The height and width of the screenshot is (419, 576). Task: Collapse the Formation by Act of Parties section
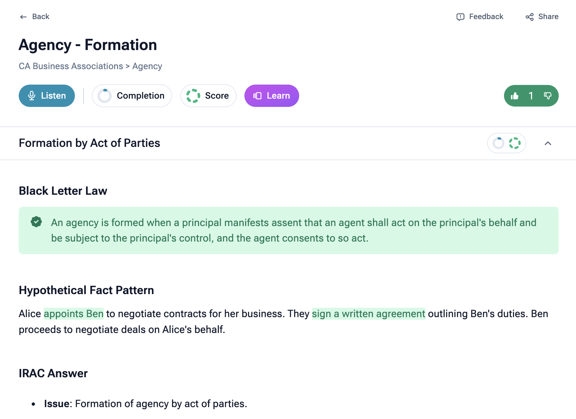pyautogui.click(x=548, y=143)
